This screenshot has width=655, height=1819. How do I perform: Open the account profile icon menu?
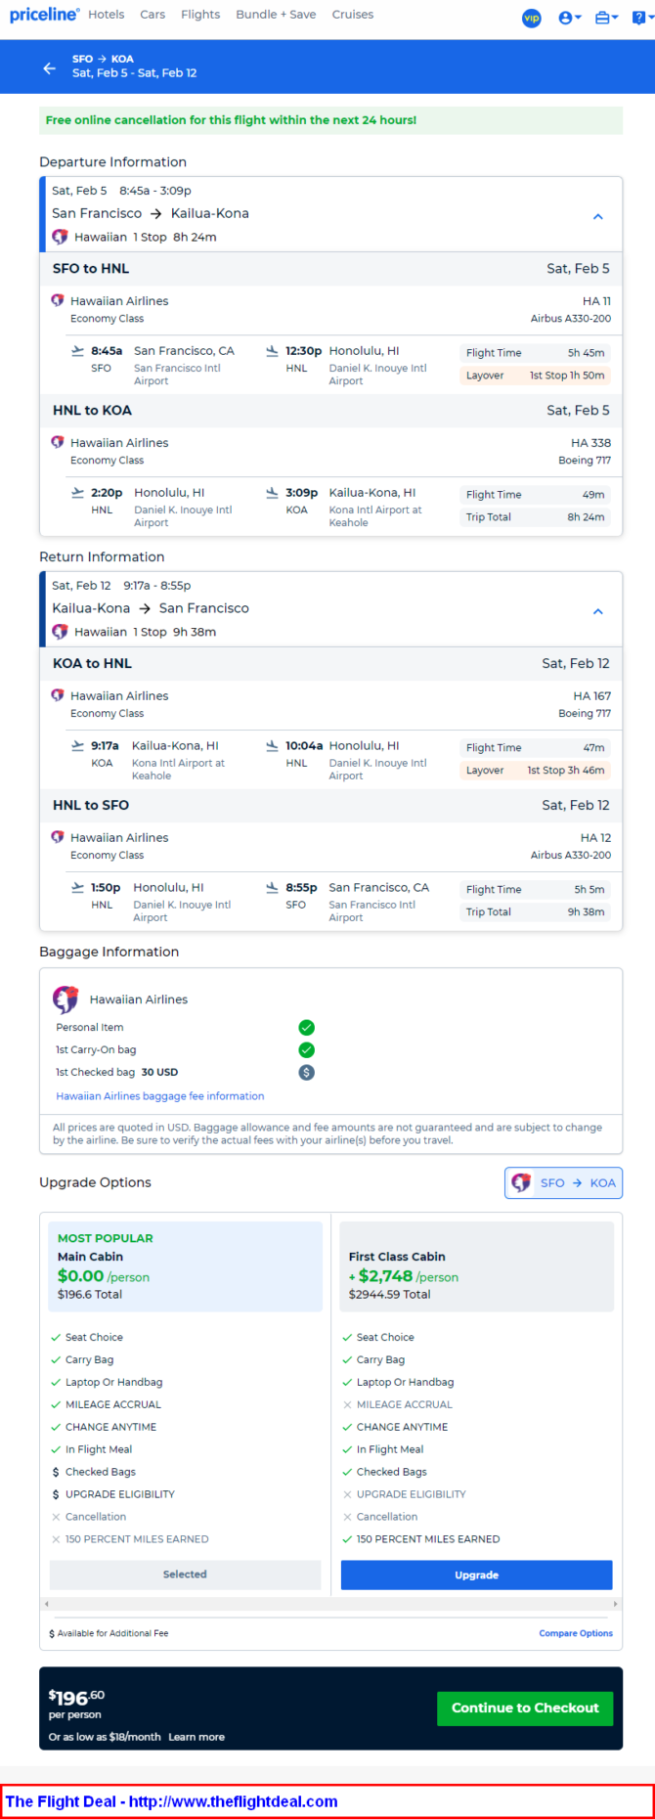point(569,18)
